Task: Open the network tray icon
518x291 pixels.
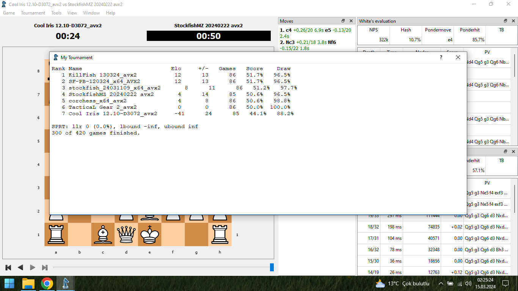Action: [x=460, y=283]
